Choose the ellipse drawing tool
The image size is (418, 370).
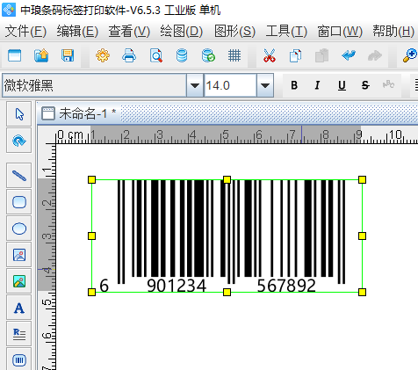pos(19,229)
